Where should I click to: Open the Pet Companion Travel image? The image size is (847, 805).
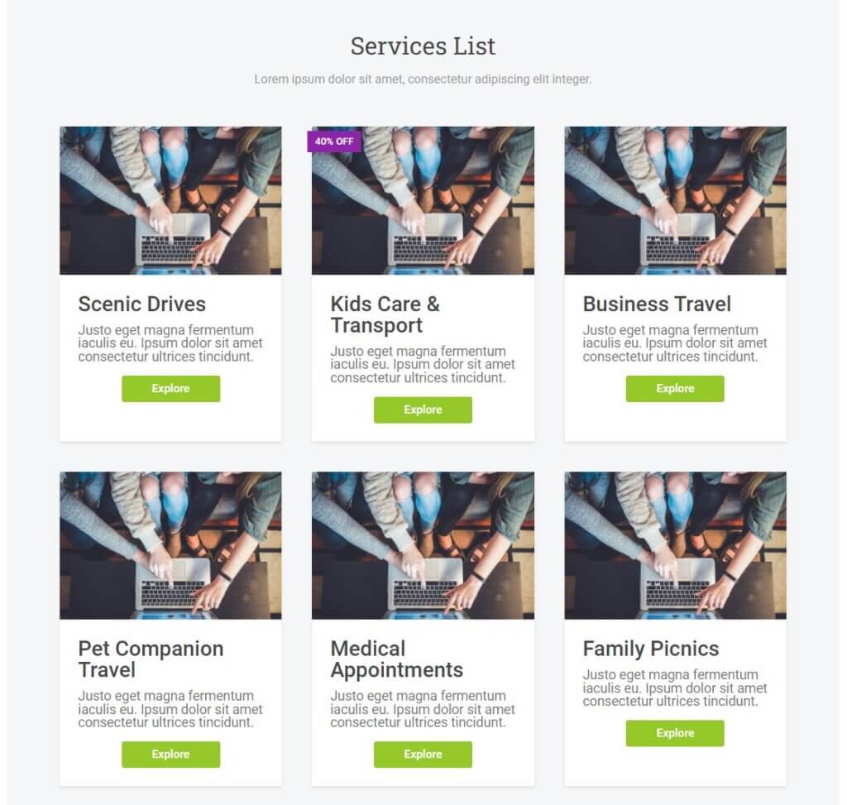[x=170, y=545]
